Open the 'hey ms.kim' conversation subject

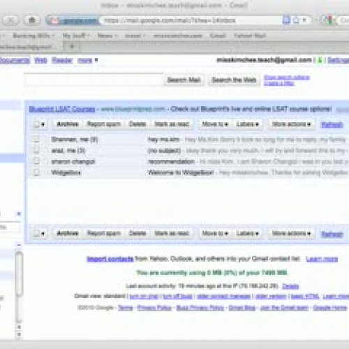tap(163, 140)
